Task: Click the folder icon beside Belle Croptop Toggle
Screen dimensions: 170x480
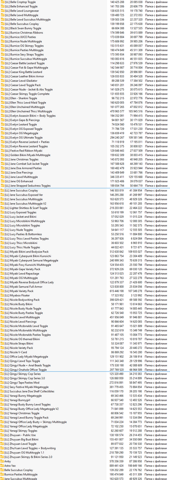Action: click(3, 2)
